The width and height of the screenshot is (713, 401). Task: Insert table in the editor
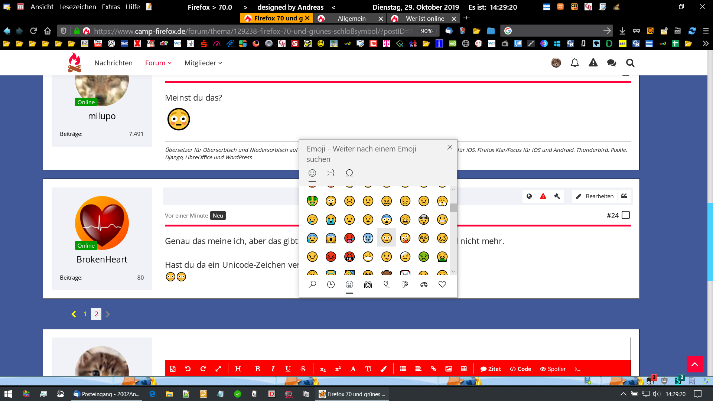coord(464,369)
